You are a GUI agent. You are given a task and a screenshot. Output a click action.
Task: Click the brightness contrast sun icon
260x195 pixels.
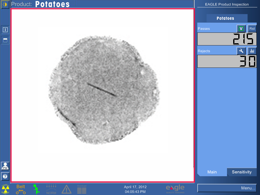pos(5,4)
